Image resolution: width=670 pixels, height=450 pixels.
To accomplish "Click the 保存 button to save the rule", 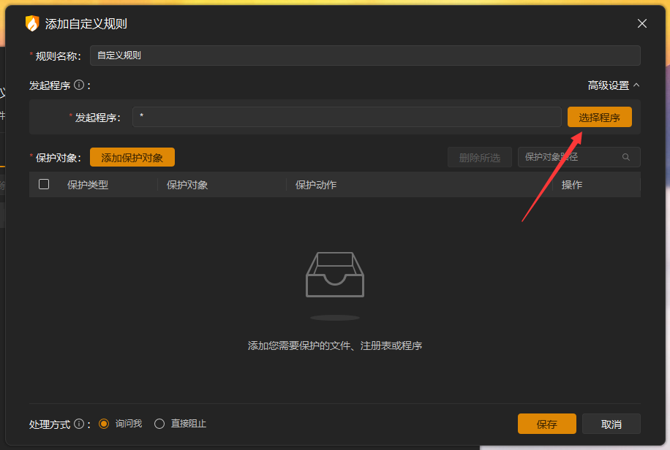I will (x=546, y=423).
